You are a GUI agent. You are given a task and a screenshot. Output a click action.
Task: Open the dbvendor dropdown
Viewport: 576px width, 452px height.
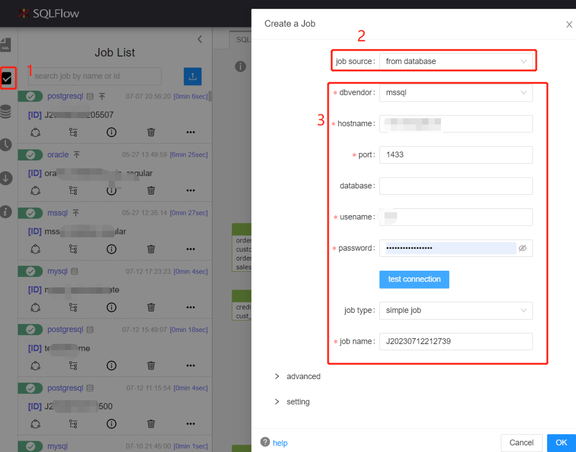point(456,93)
